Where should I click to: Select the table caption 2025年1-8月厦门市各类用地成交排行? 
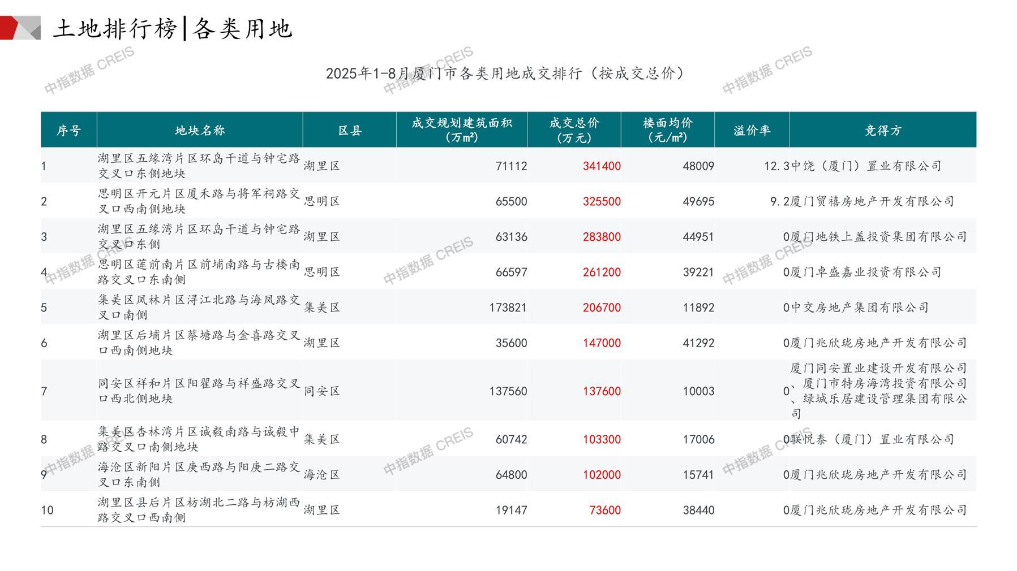[505, 73]
